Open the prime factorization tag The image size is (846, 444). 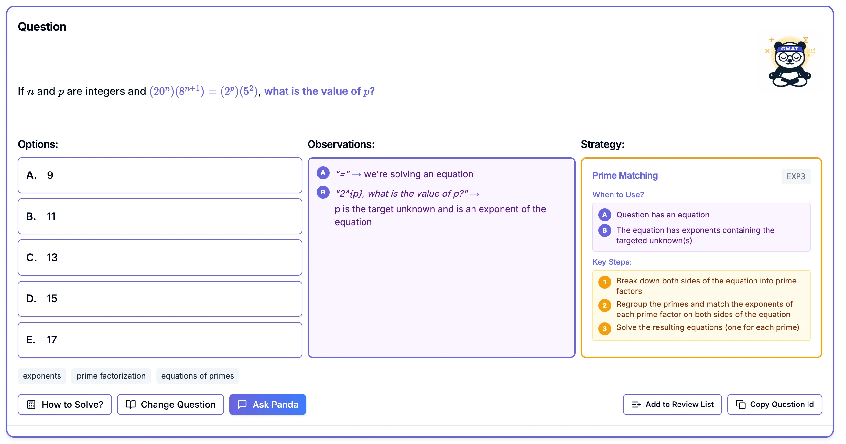(x=111, y=376)
